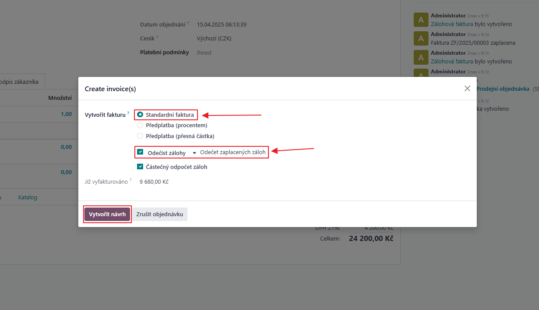Choose the Předplatba (procentem) radio option
The height and width of the screenshot is (310, 539).
click(x=140, y=125)
